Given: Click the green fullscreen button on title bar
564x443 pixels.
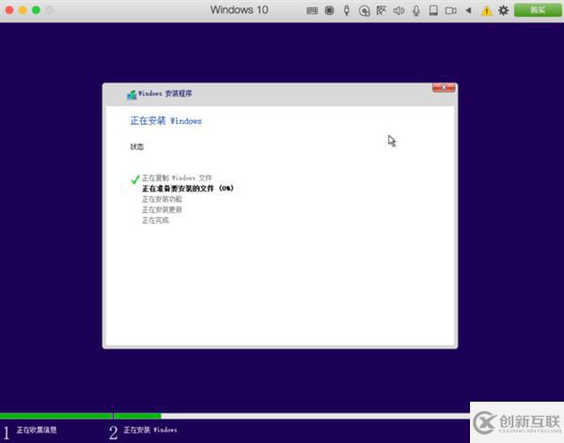Looking at the screenshot, I should [36, 10].
